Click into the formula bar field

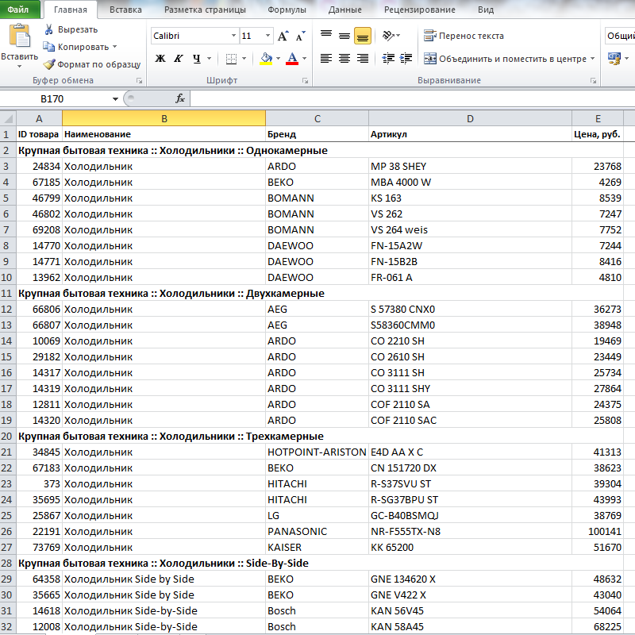[x=412, y=98]
